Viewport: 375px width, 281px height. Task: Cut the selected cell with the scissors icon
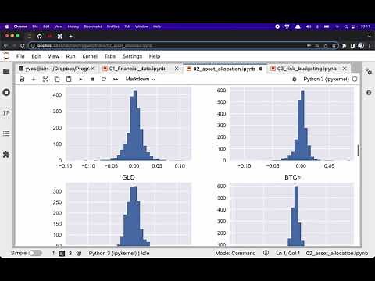click(x=45, y=79)
